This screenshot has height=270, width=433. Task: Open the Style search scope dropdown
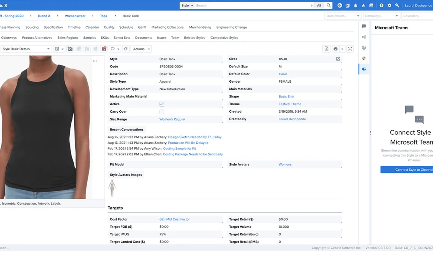point(187,5)
